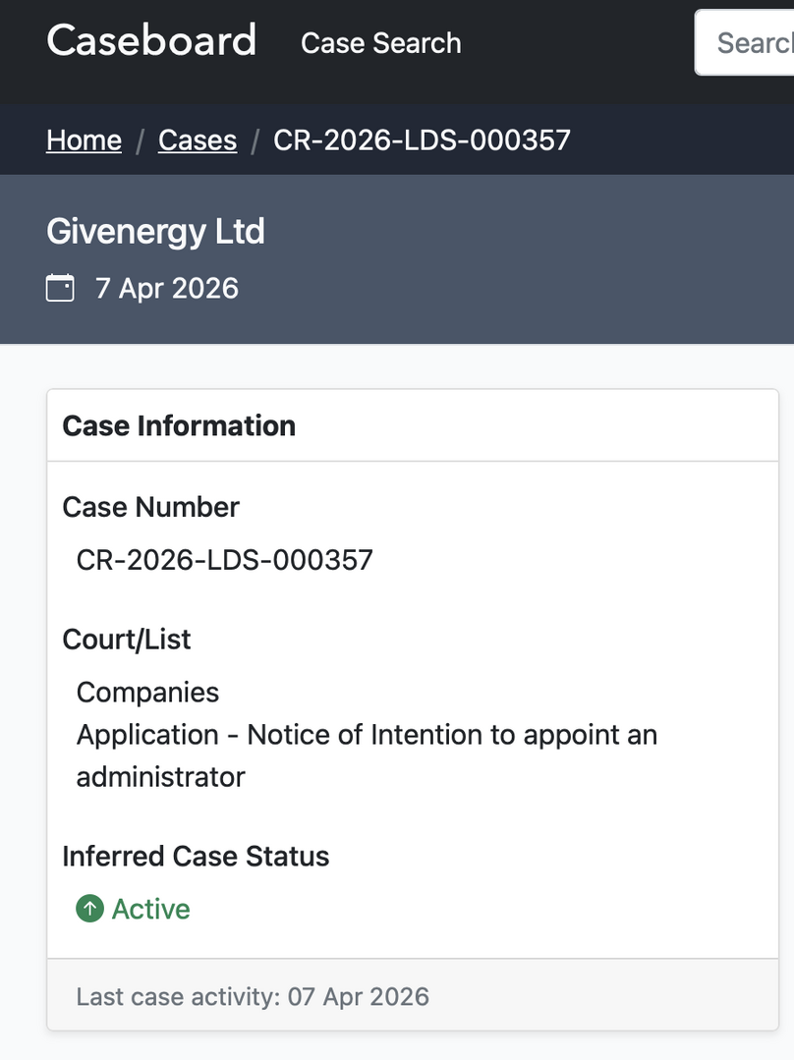Open the Cases breadcrumb link
Image resolution: width=794 pixels, height=1060 pixels.
tap(198, 140)
